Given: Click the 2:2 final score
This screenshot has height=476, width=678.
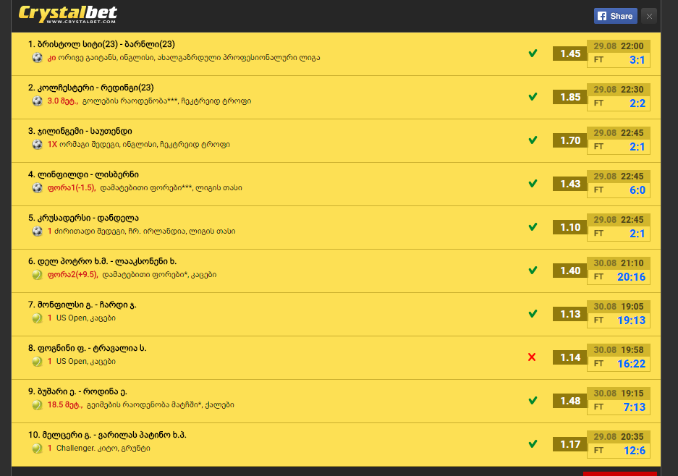Looking at the screenshot, I should coord(637,103).
